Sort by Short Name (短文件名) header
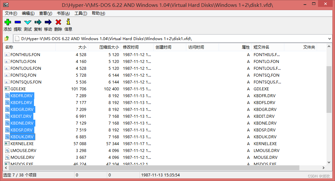The image size is (335, 181). tap(268, 47)
